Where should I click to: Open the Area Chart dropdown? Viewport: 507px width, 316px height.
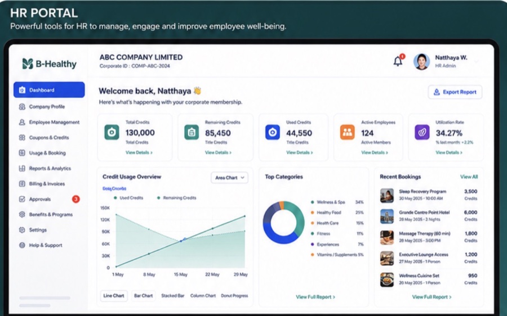click(230, 178)
